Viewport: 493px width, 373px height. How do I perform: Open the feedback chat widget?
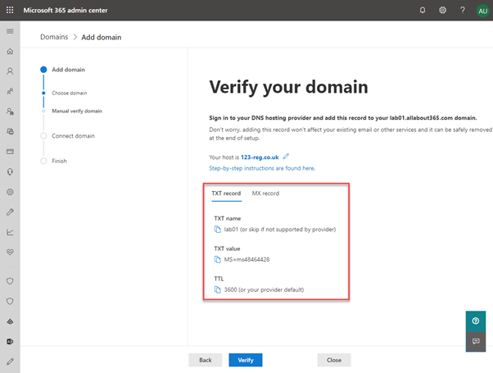click(x=475, y=341)
